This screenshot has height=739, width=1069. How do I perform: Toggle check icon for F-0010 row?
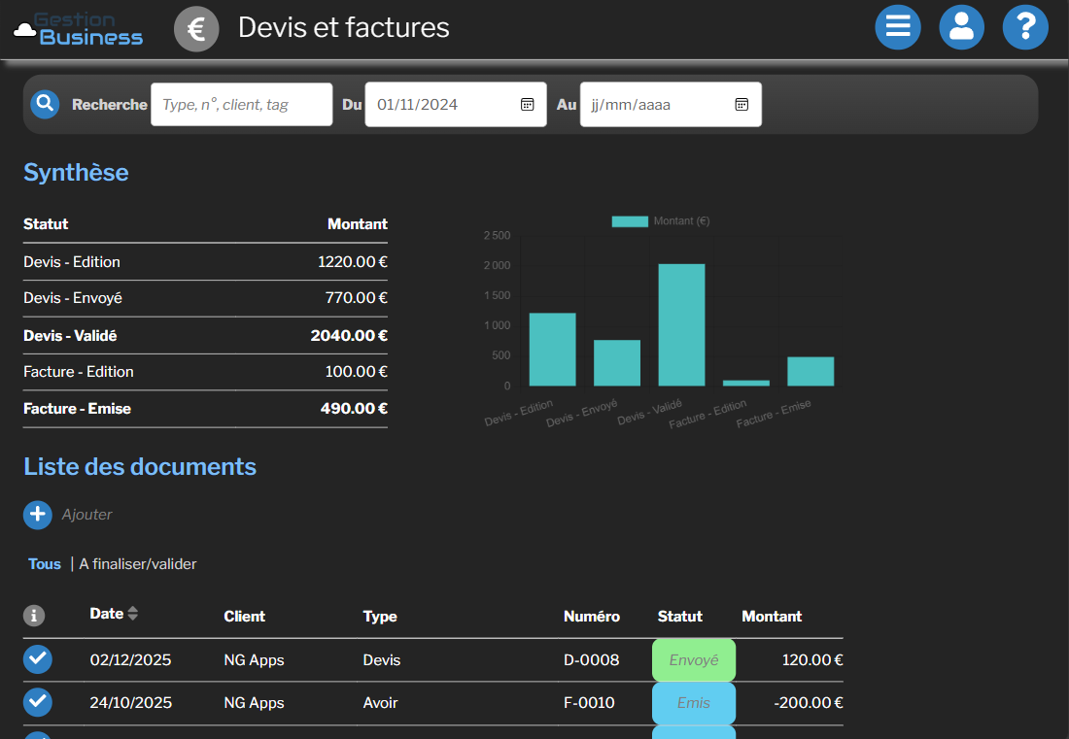pyautogui.click(x=37, y=702)
